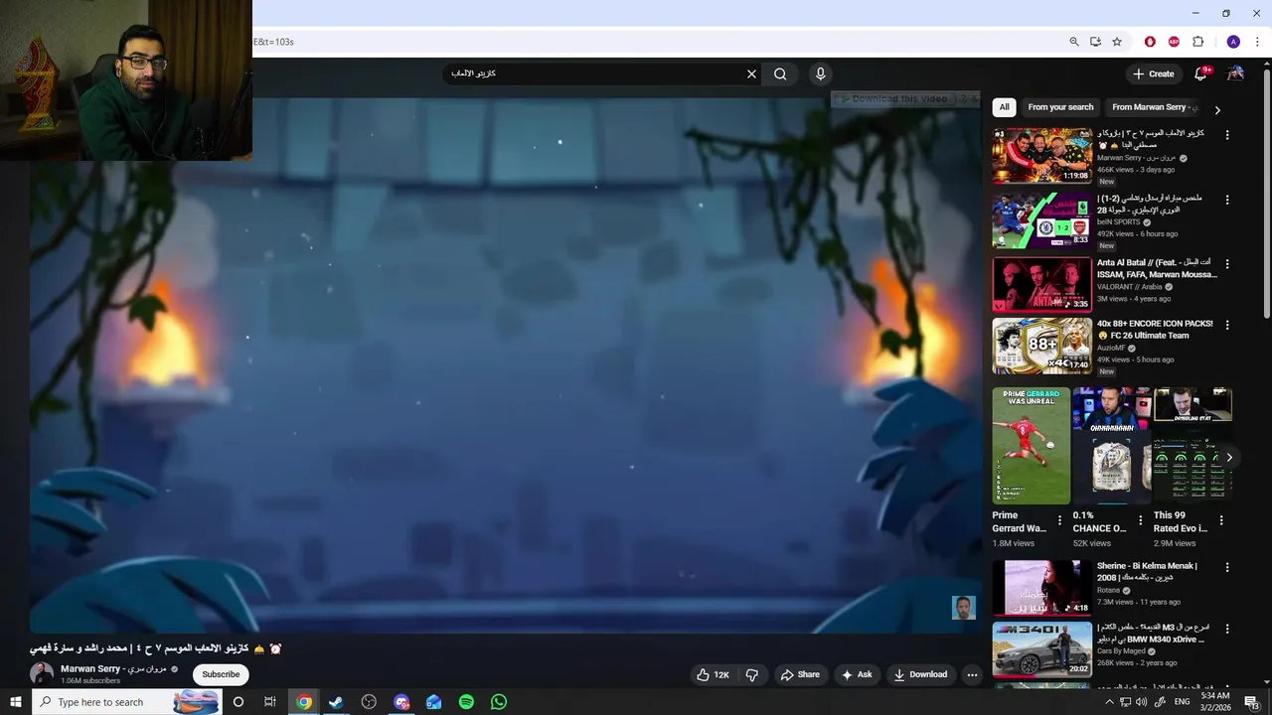This screenshot has height=715, width=1272.
Task: Open WhatsApp from the taskbar
Action: (499, 702)
